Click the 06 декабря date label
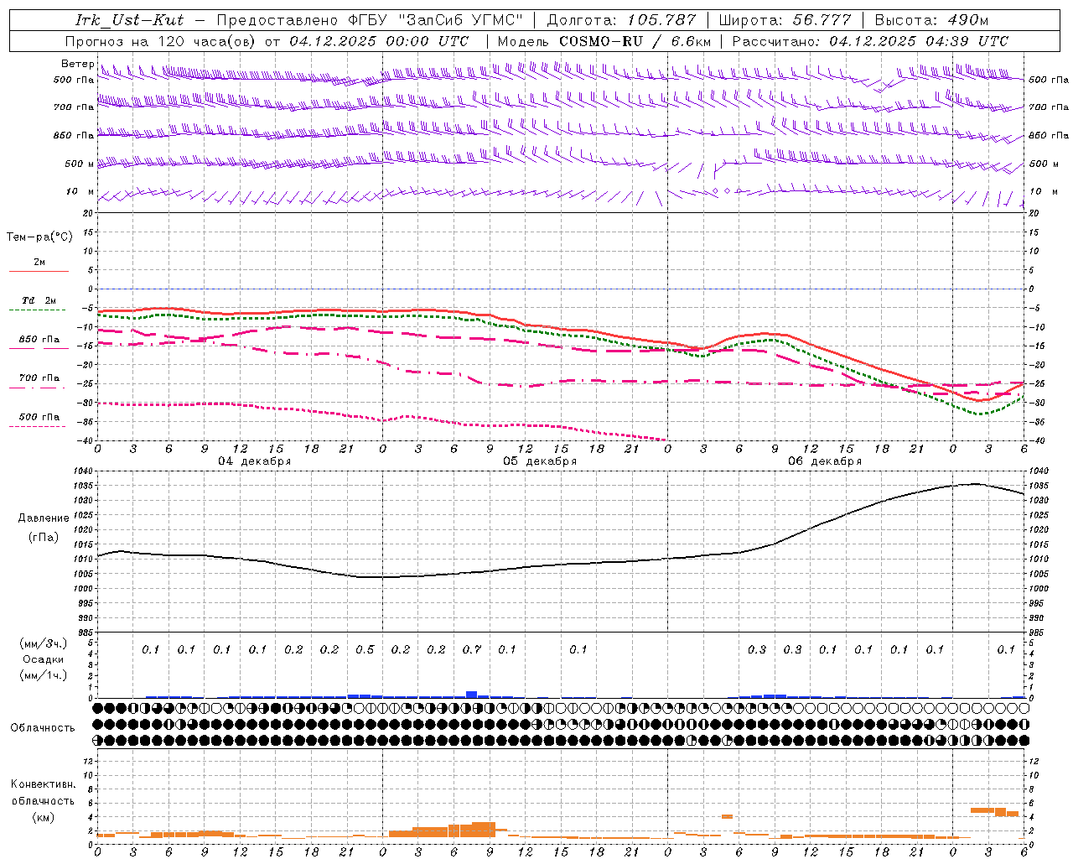Image resolution: width=1073 pixels, height=859 pixels. coord(825,461)
